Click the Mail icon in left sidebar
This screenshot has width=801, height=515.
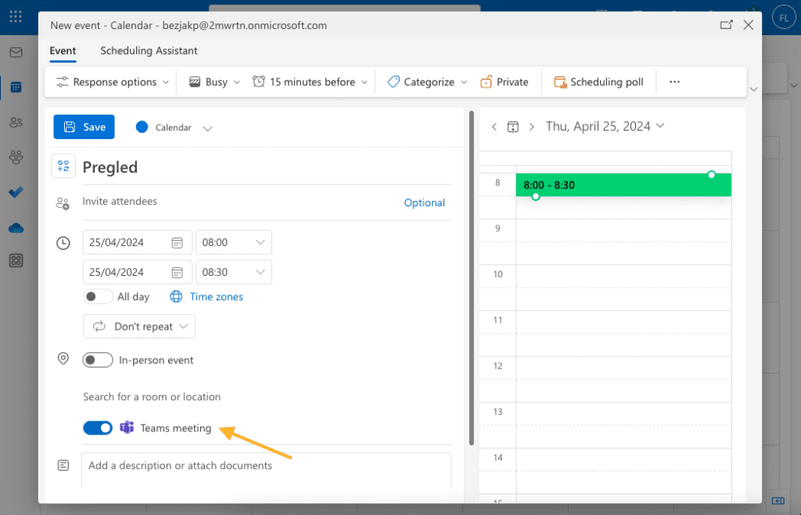tap(16, 52)
